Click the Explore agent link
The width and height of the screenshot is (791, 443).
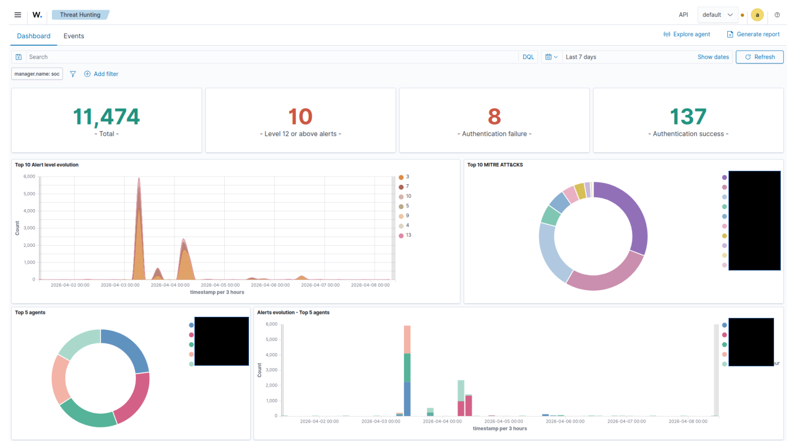click(x=687, y=34)
